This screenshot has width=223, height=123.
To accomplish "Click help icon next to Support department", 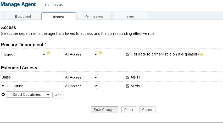I will (x=49, y=53).
